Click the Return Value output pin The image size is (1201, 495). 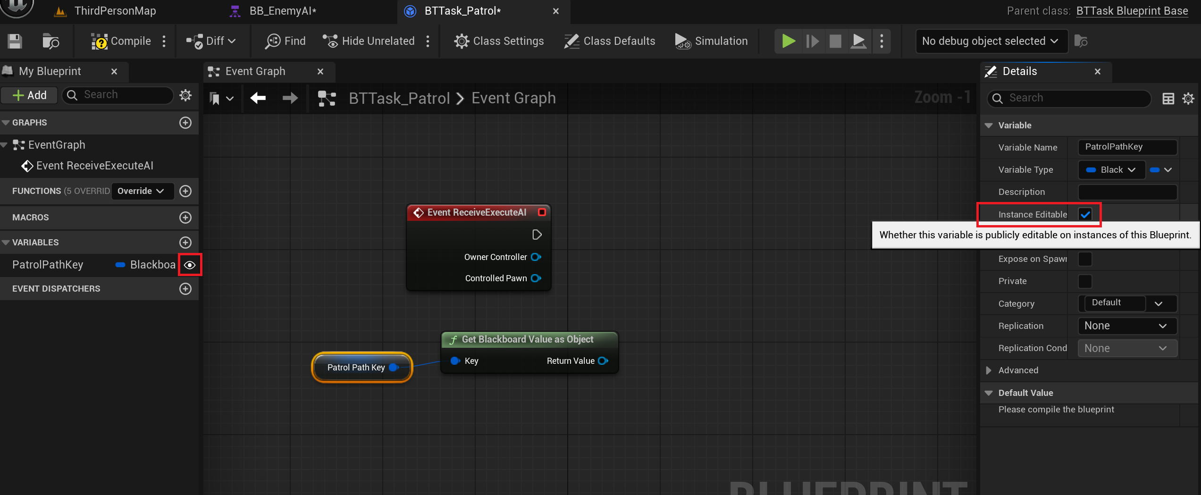tap(603, 361)
